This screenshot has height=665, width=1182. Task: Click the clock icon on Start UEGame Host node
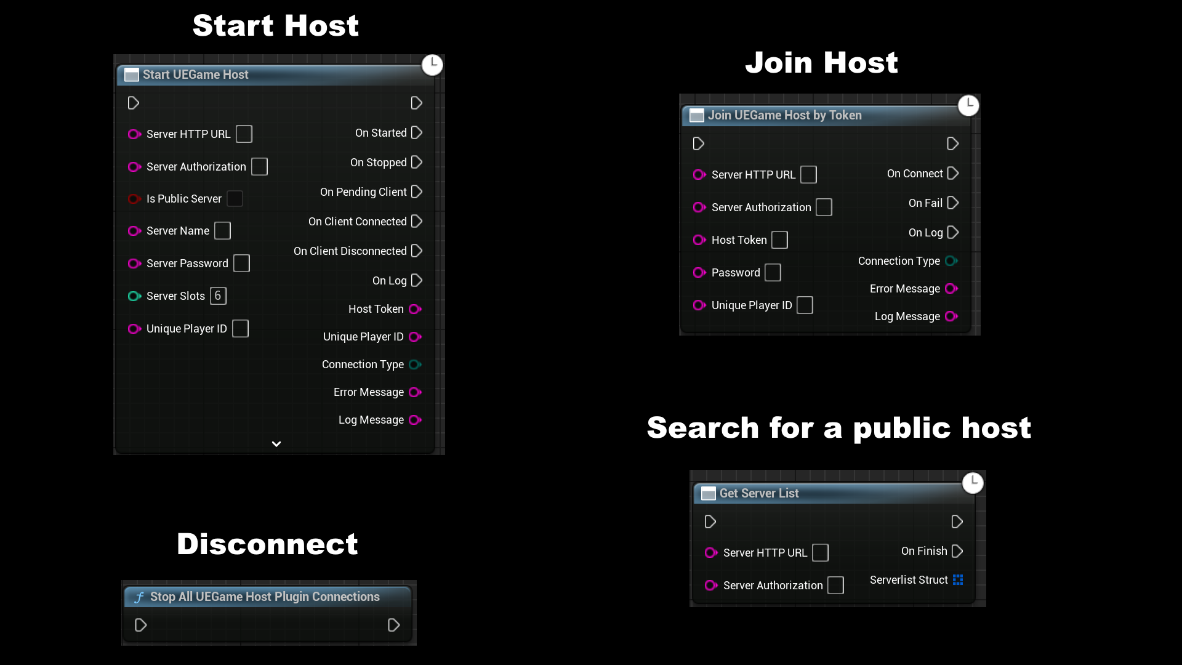point(433,65)
